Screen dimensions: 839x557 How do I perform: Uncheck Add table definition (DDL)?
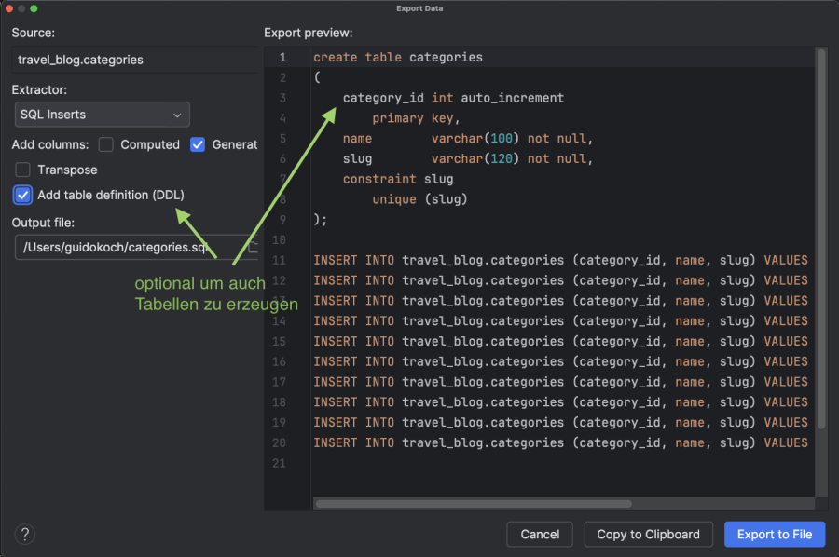point(22,195)
